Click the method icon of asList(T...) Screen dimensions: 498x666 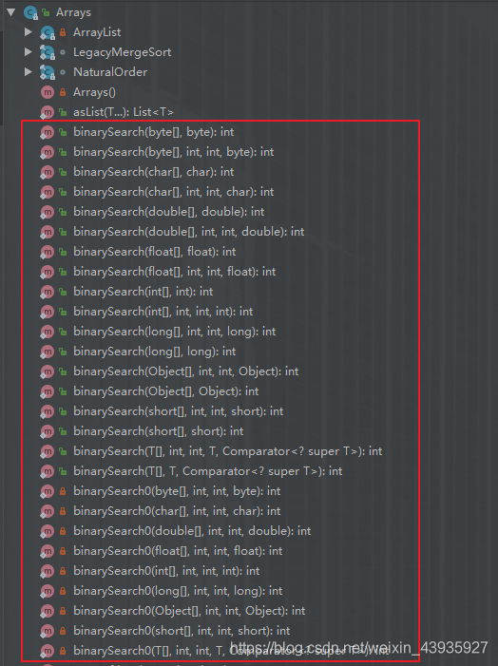[48, 112]
